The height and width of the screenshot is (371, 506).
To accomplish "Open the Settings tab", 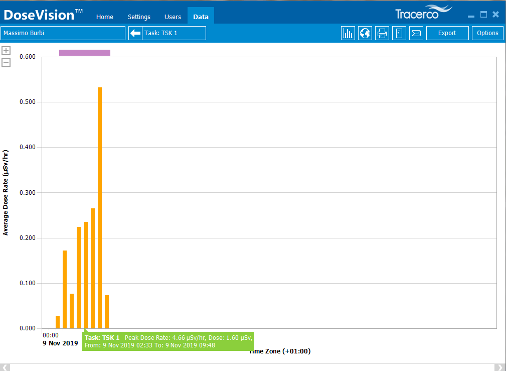I will (x=139, y=17).
